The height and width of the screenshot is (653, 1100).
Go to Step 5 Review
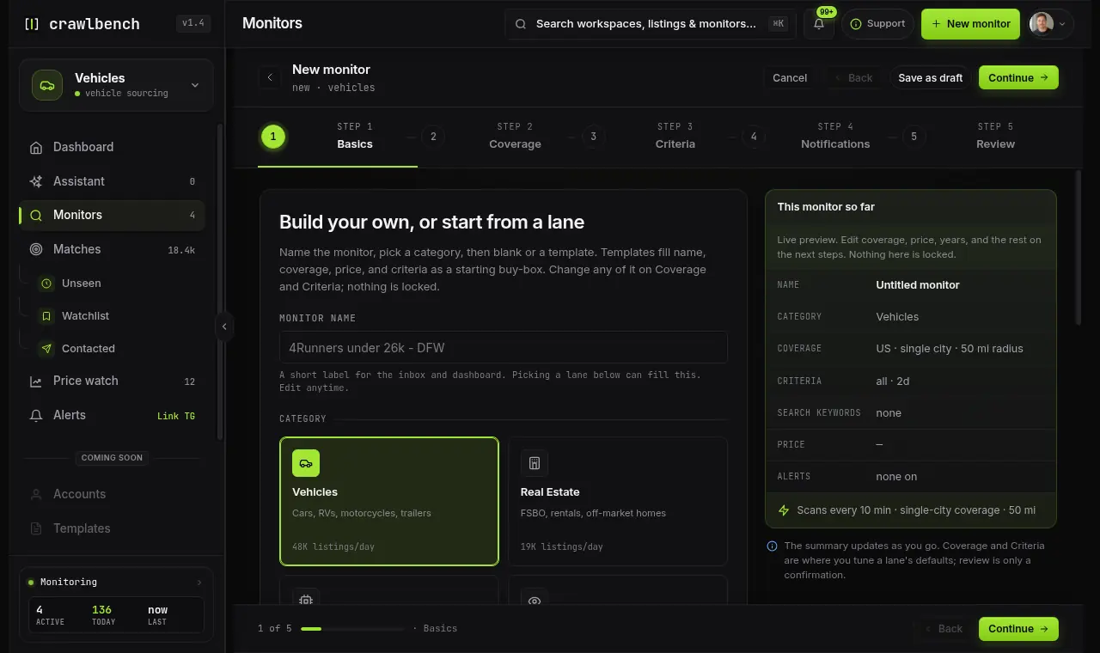[x=979, y=136]
